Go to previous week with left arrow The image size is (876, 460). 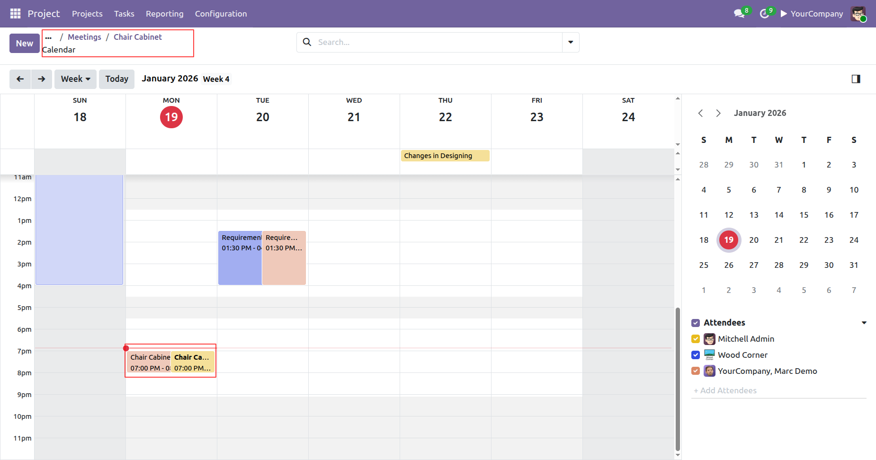coord(20,79)
